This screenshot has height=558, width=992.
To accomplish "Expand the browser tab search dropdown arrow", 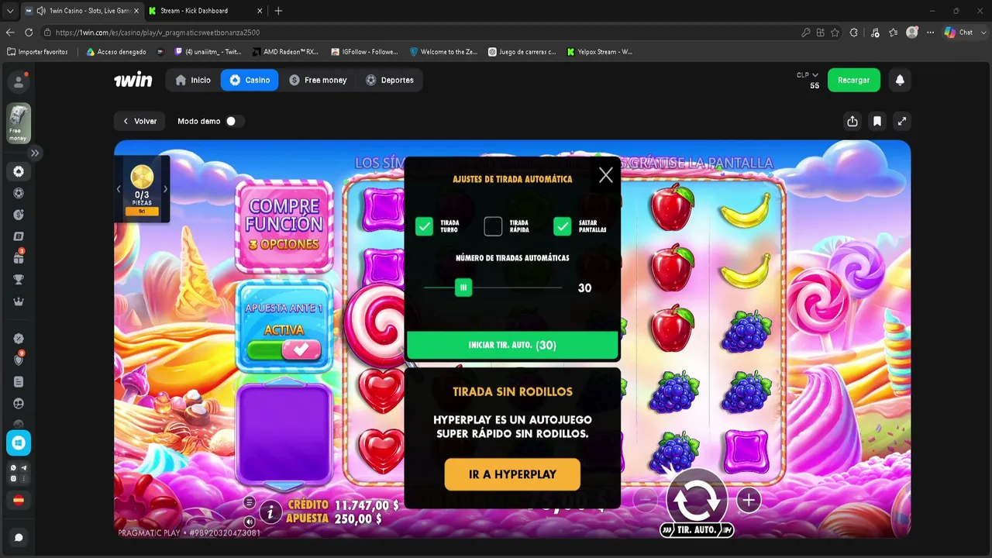I will 10,11.
